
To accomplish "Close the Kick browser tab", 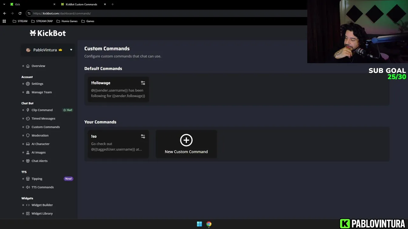I will click(x=54, y=4).
